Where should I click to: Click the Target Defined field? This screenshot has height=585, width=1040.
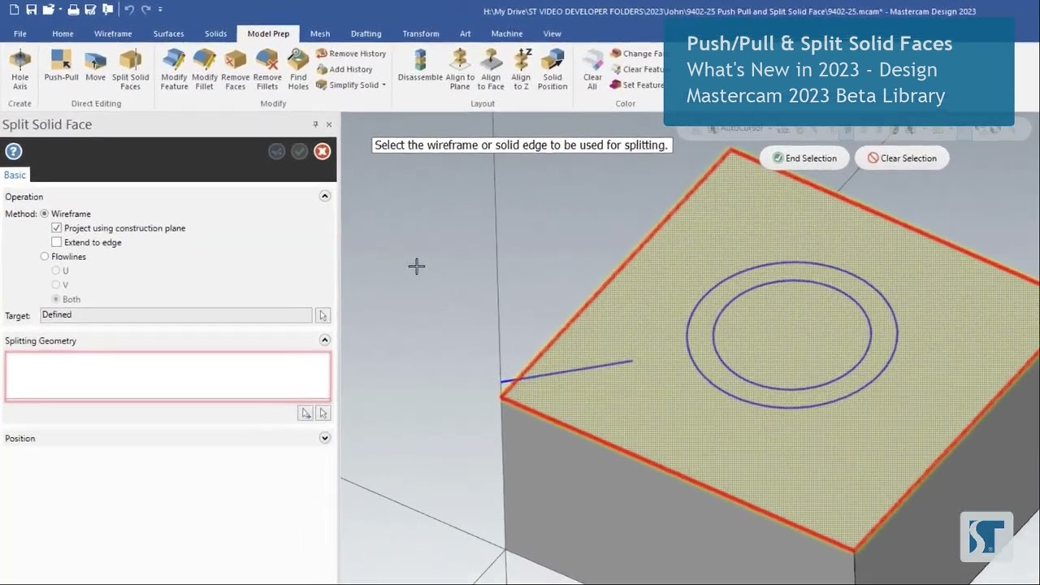tap(175, 315)
